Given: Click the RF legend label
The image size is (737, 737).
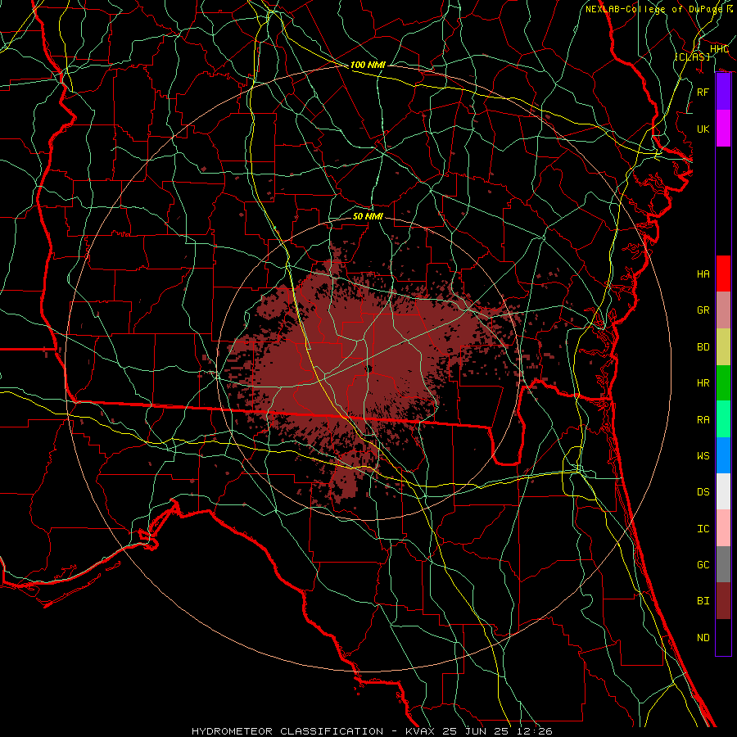Looking at the screenshot, I should pyautogui.click(x=703, y=92).
